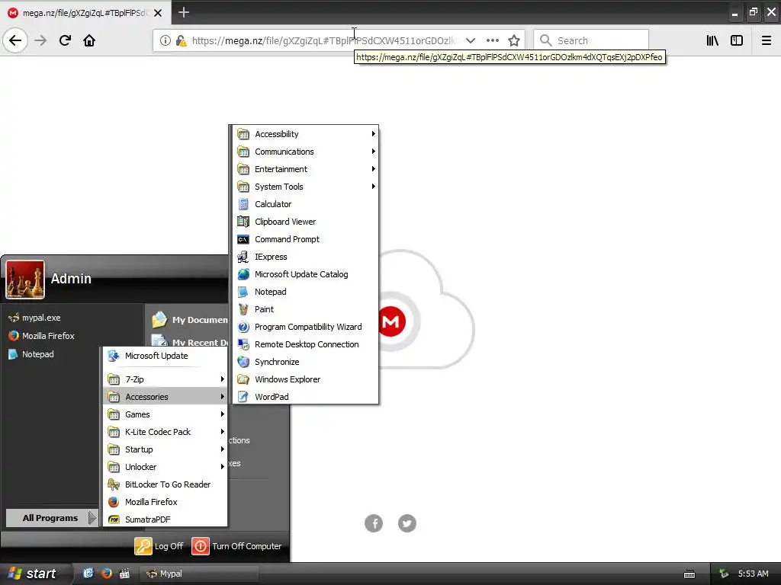Viewport: 781px width, 585px height.
Task: Select the Accessories program folder
Action: point(165,396)
